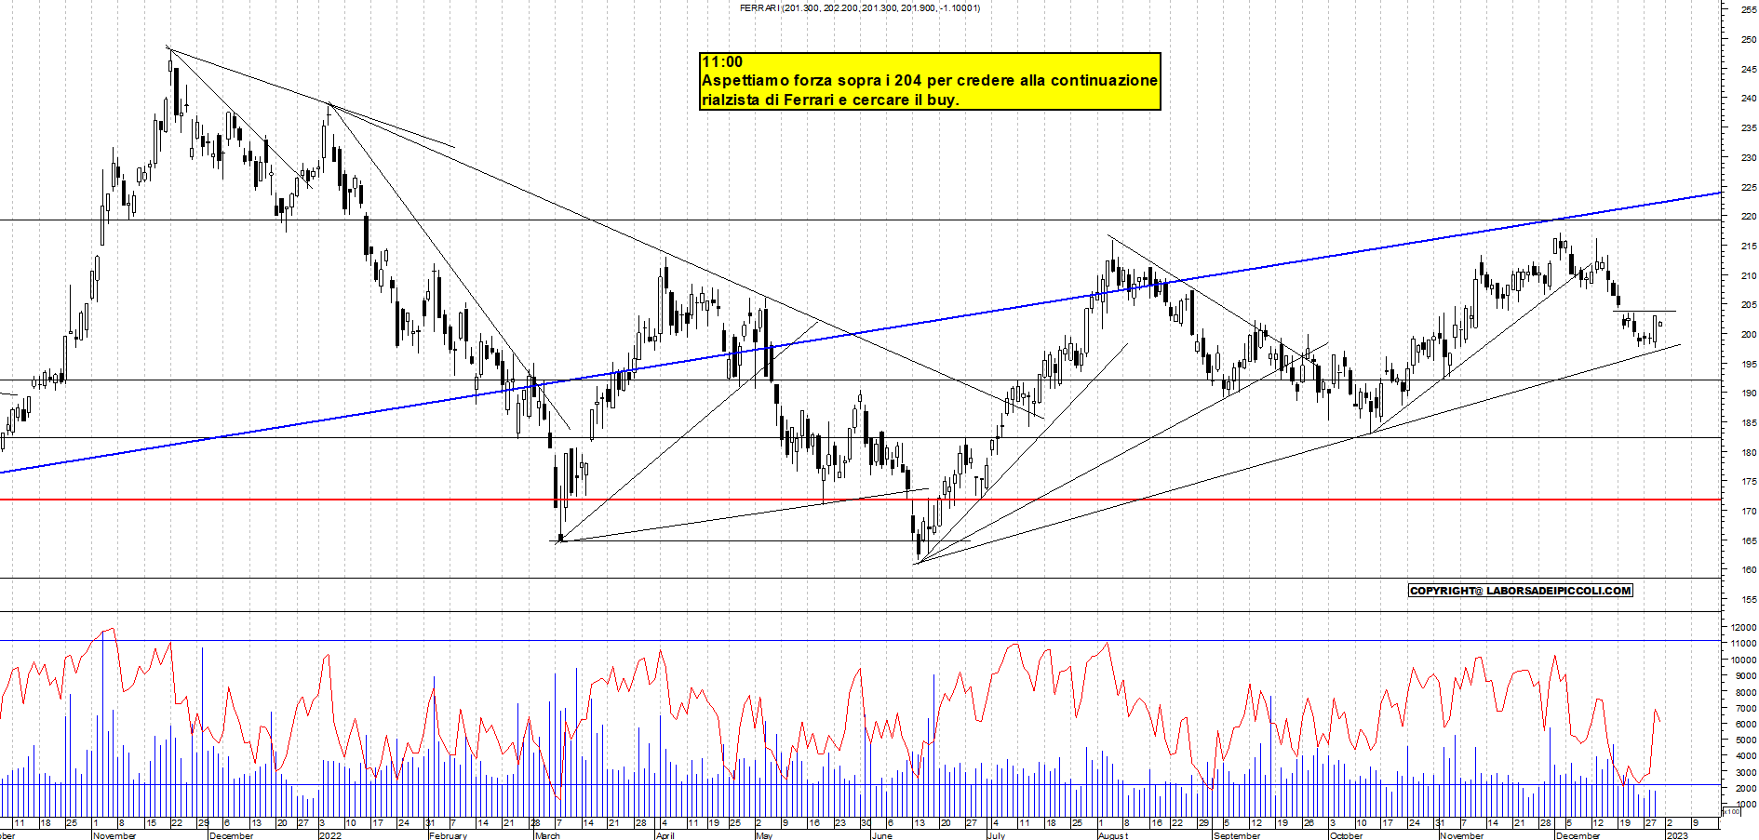1759x840 pixels.
Task: Click the 155 price axis label
Action: point(1749,599)
